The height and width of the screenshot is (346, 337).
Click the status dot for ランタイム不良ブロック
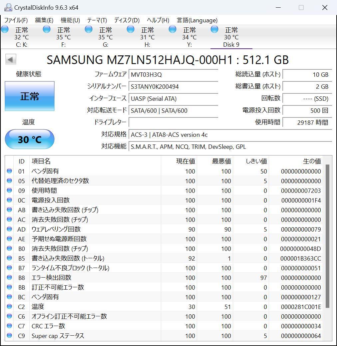click(x=9, y=268)
